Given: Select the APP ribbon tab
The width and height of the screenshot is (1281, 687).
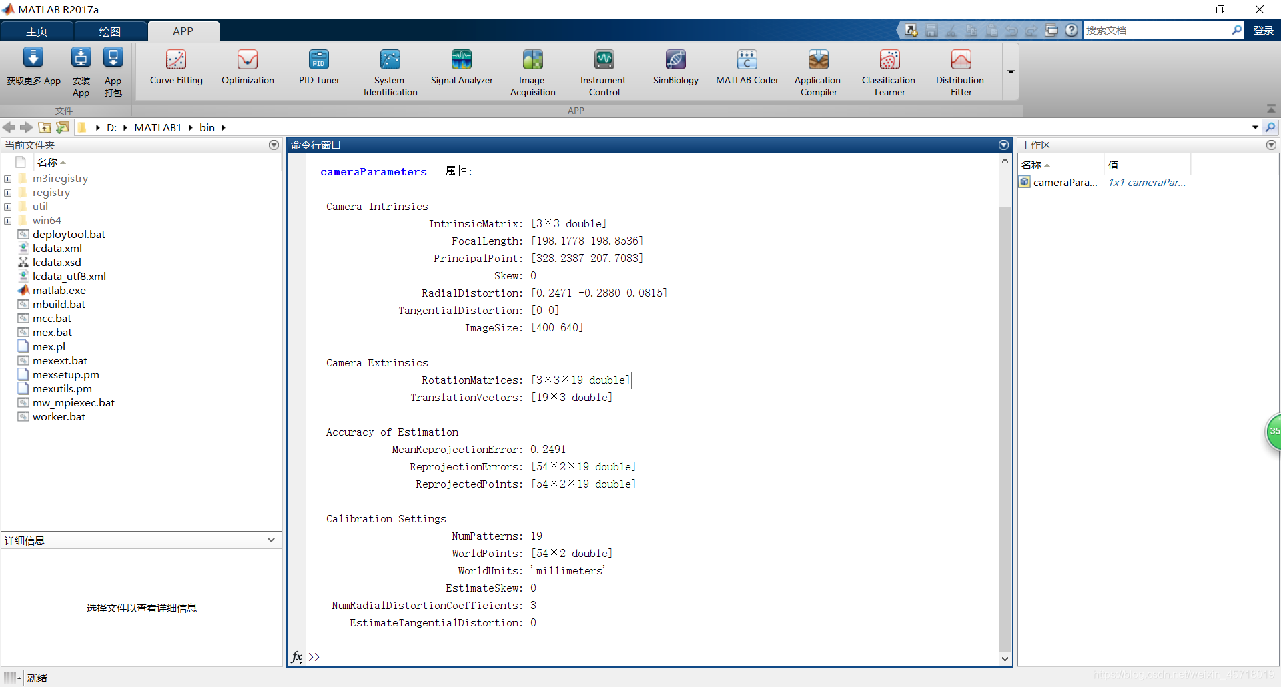Looking at the screenshot, I should tap(183, 31).
